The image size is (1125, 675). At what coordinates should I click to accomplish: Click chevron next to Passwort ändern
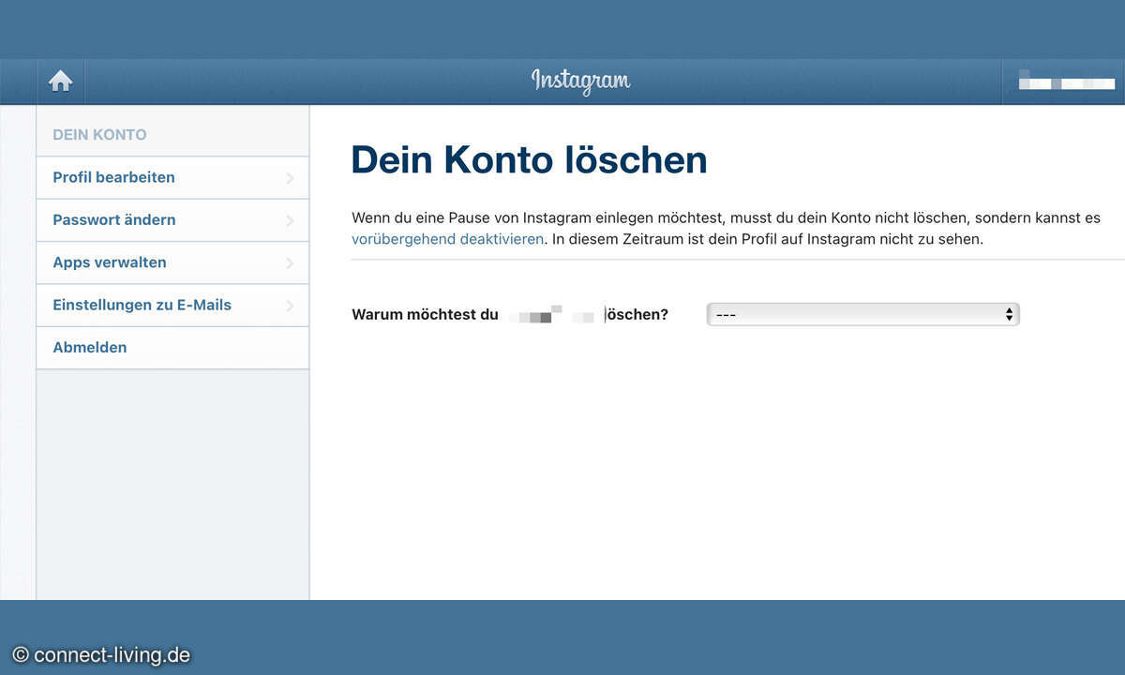click(x=290, y=220)
